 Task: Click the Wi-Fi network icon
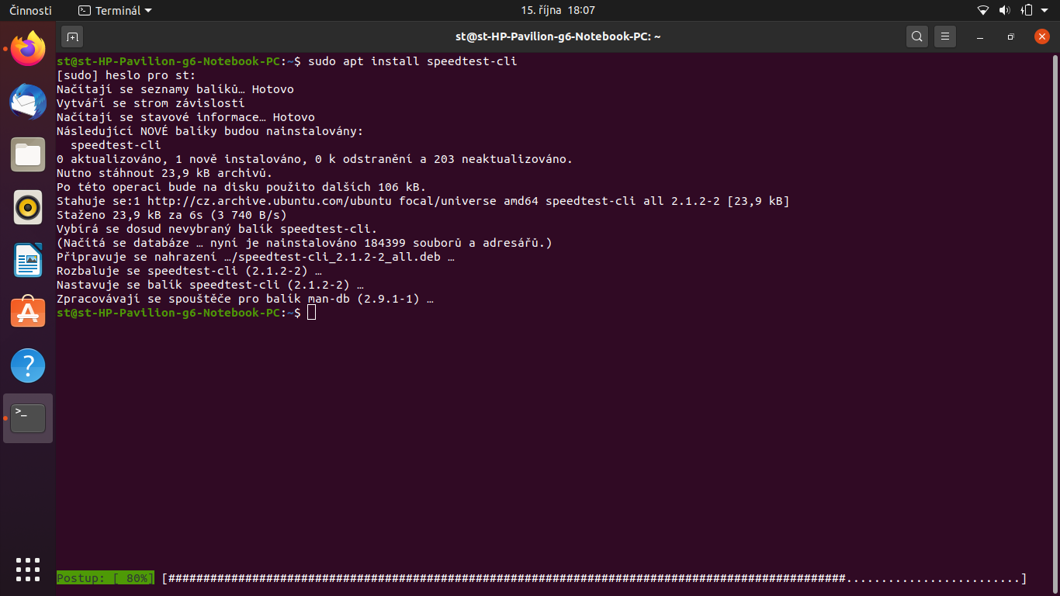[983, 11]
